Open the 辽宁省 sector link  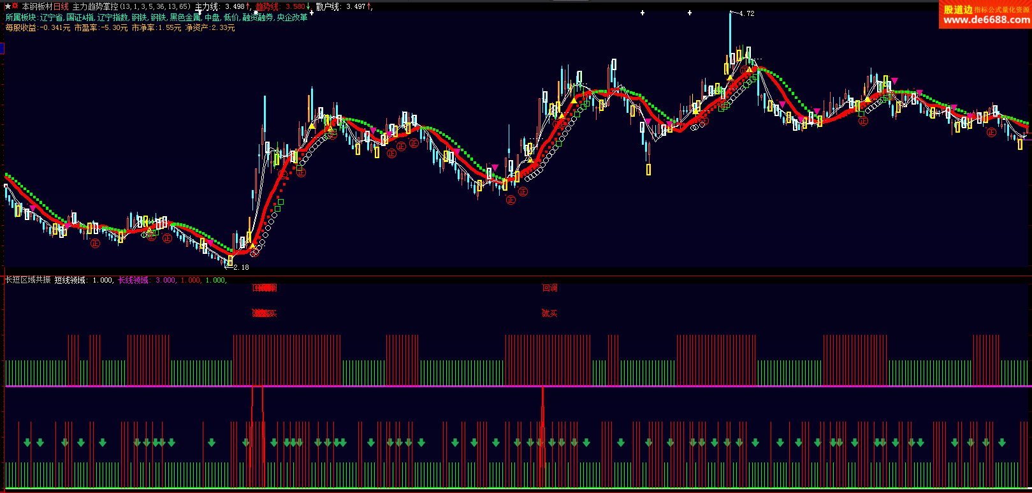51,17
